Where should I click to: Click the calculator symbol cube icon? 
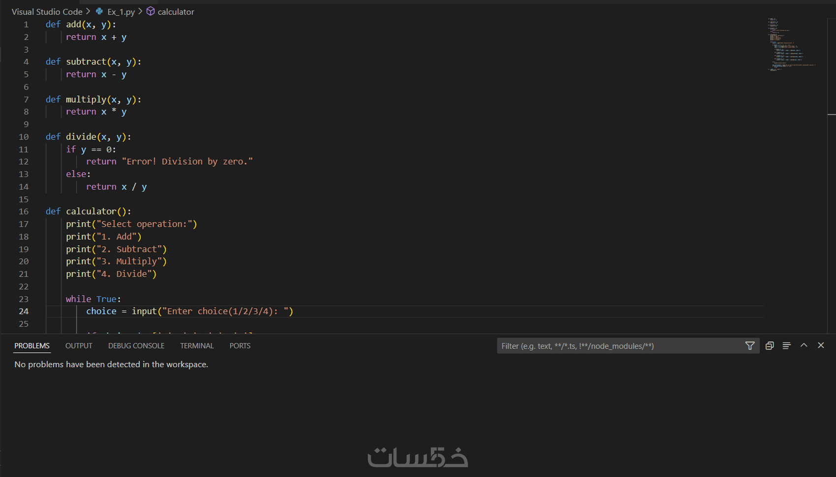click(x=150, y=11)
